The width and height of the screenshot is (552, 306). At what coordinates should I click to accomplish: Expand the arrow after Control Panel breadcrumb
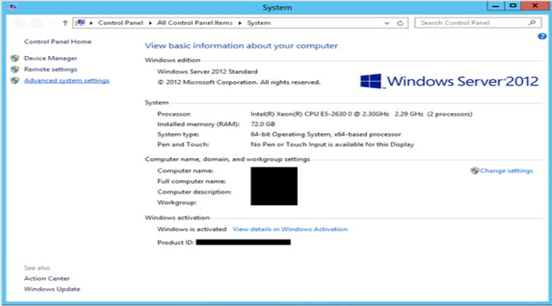(150, 23)
